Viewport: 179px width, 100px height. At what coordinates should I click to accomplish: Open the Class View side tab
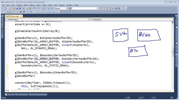pyautogui.click(x=176, y=47)
